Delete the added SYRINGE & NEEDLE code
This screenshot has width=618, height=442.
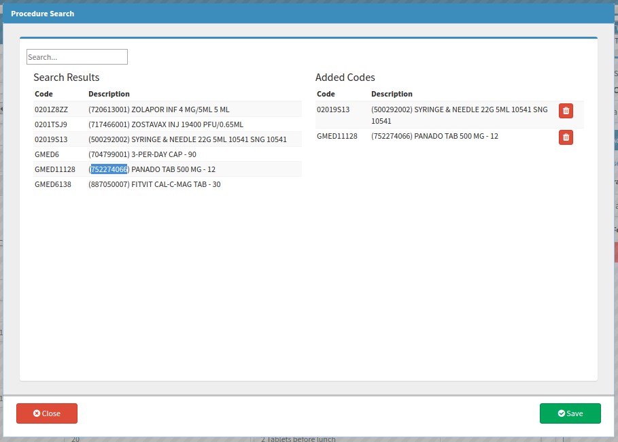tap(566, 111)
